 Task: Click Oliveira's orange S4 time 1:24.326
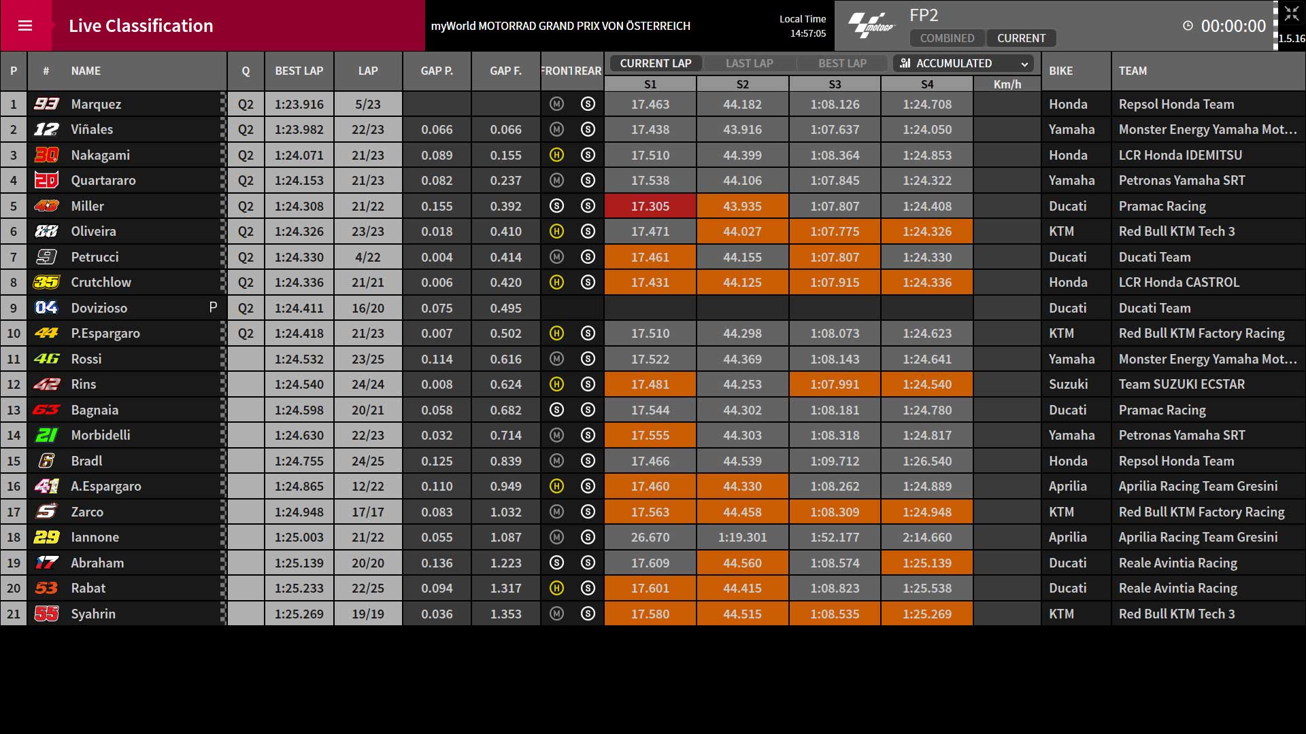927,231
